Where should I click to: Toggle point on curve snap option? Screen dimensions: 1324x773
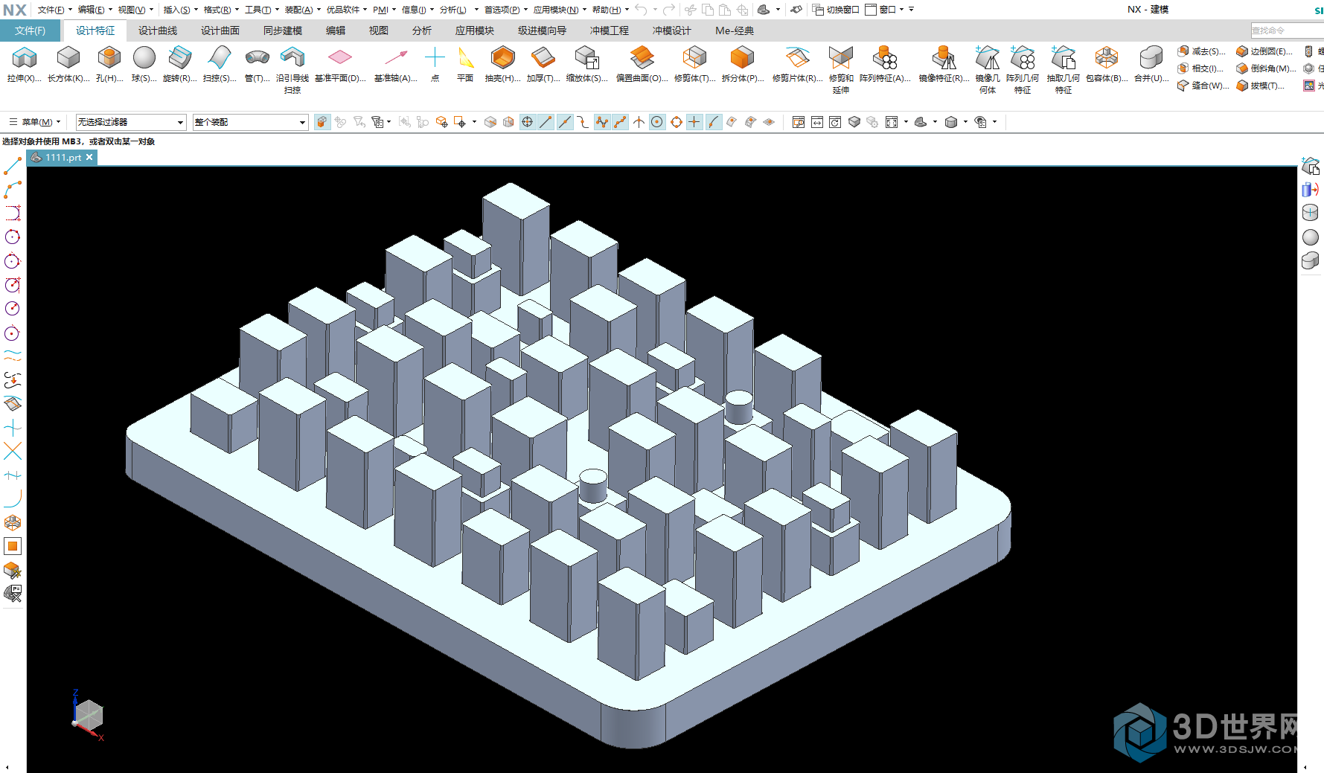[x=713, y=122]
